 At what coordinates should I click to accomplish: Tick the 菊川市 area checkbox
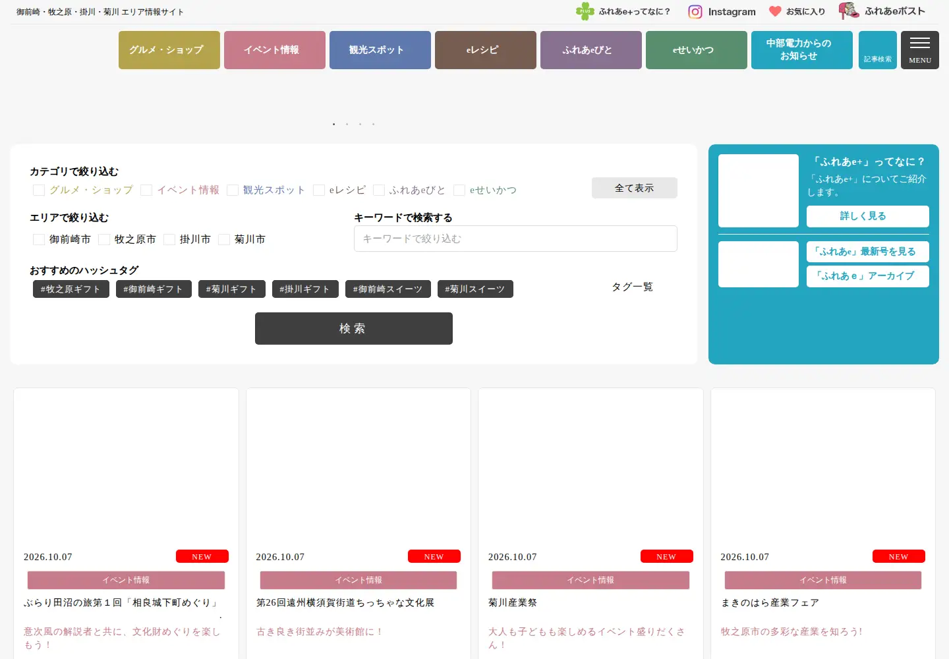(224, 240)
